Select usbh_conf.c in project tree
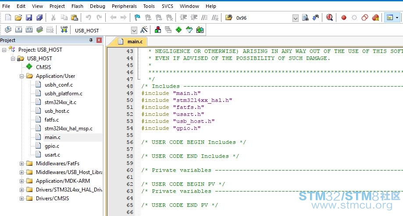 [59, 85]
